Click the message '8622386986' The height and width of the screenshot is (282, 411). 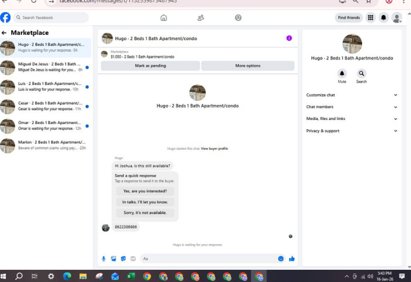pos(126,227)
